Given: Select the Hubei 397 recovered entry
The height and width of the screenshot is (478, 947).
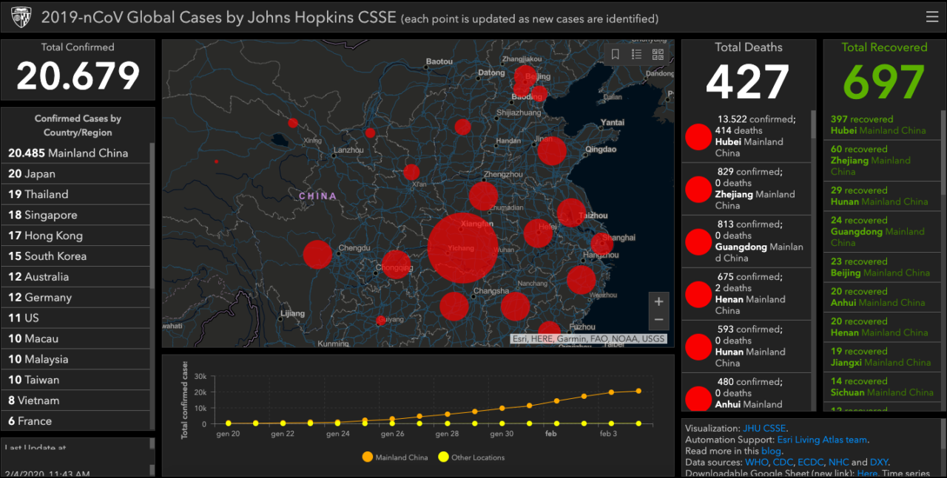Looking at the screenshot, I should pyautogui.click(x=882, y=125).
